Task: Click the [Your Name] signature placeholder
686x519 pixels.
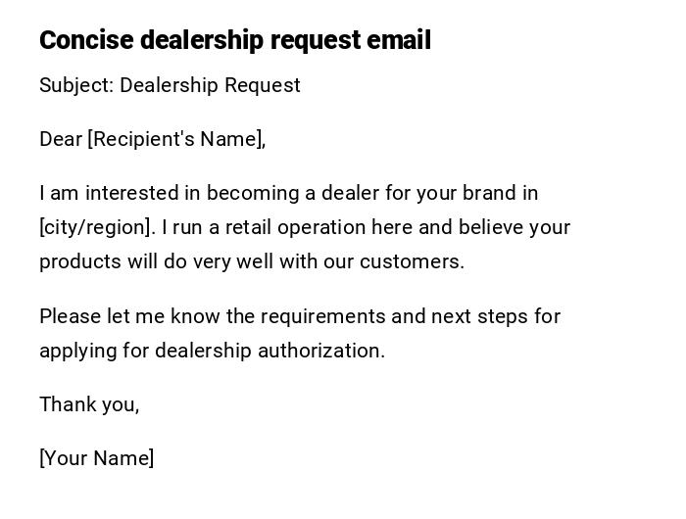Action: (97, 458)
